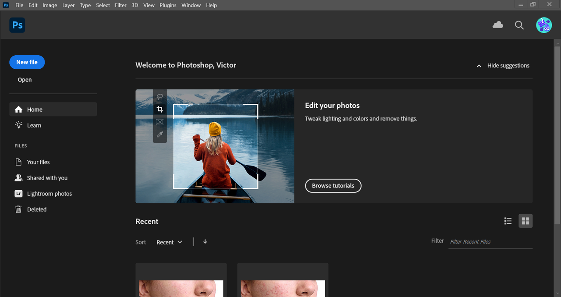The width and height of the screenshot is (561, 297).
Task: Open the Edit menu
Action: click(33, 5)
